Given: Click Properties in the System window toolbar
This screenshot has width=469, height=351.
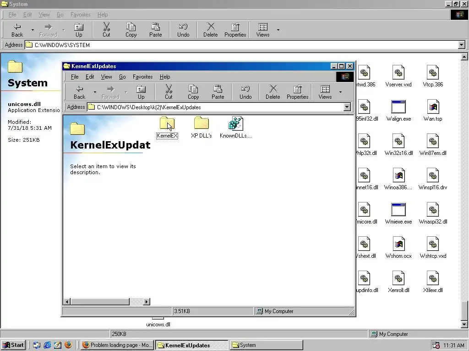Looking at the screenshot, I should pos(235,30).
